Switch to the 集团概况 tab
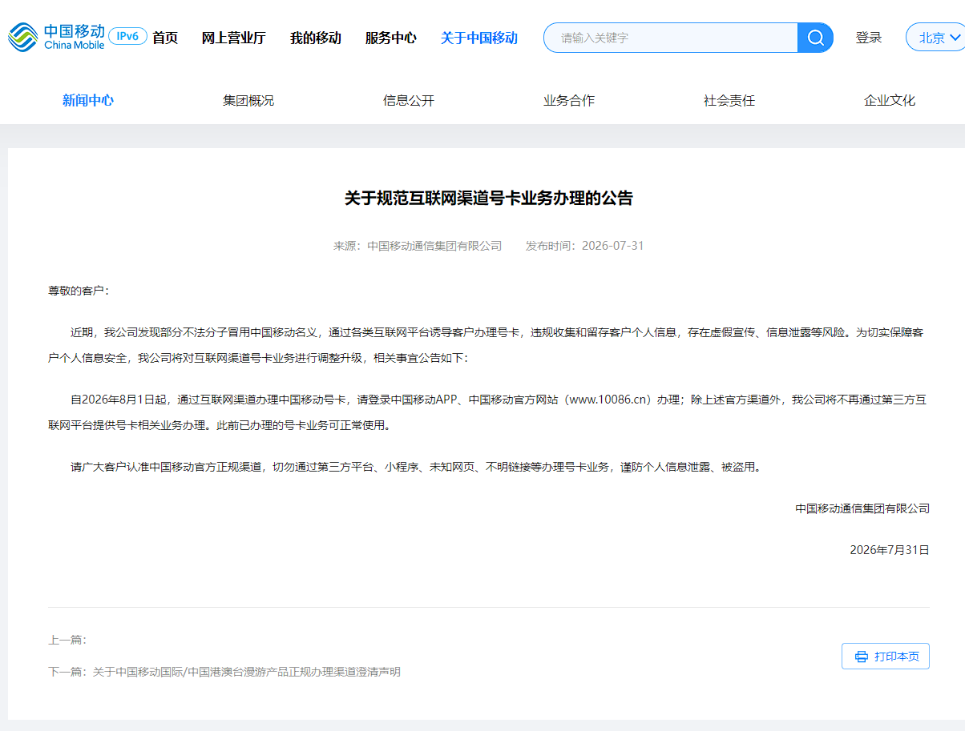This screenshot has width=965, height=731. [x=248, y=100]
